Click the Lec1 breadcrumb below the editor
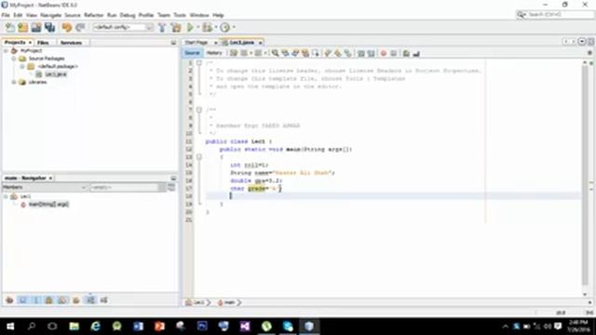The image size is (596, 335). pos(199,302)
